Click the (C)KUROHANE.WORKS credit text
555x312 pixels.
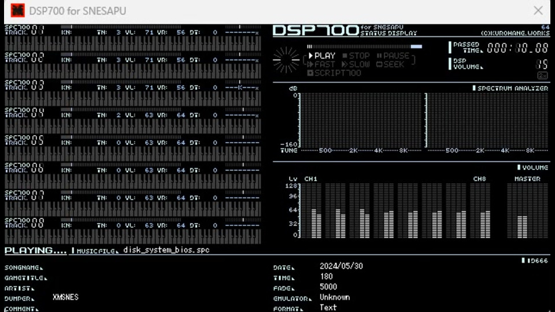tap(515, 33)
